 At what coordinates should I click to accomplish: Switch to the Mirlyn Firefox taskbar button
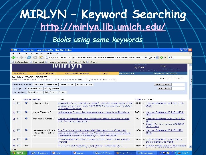pyautogui.click(x=126, y=153)
